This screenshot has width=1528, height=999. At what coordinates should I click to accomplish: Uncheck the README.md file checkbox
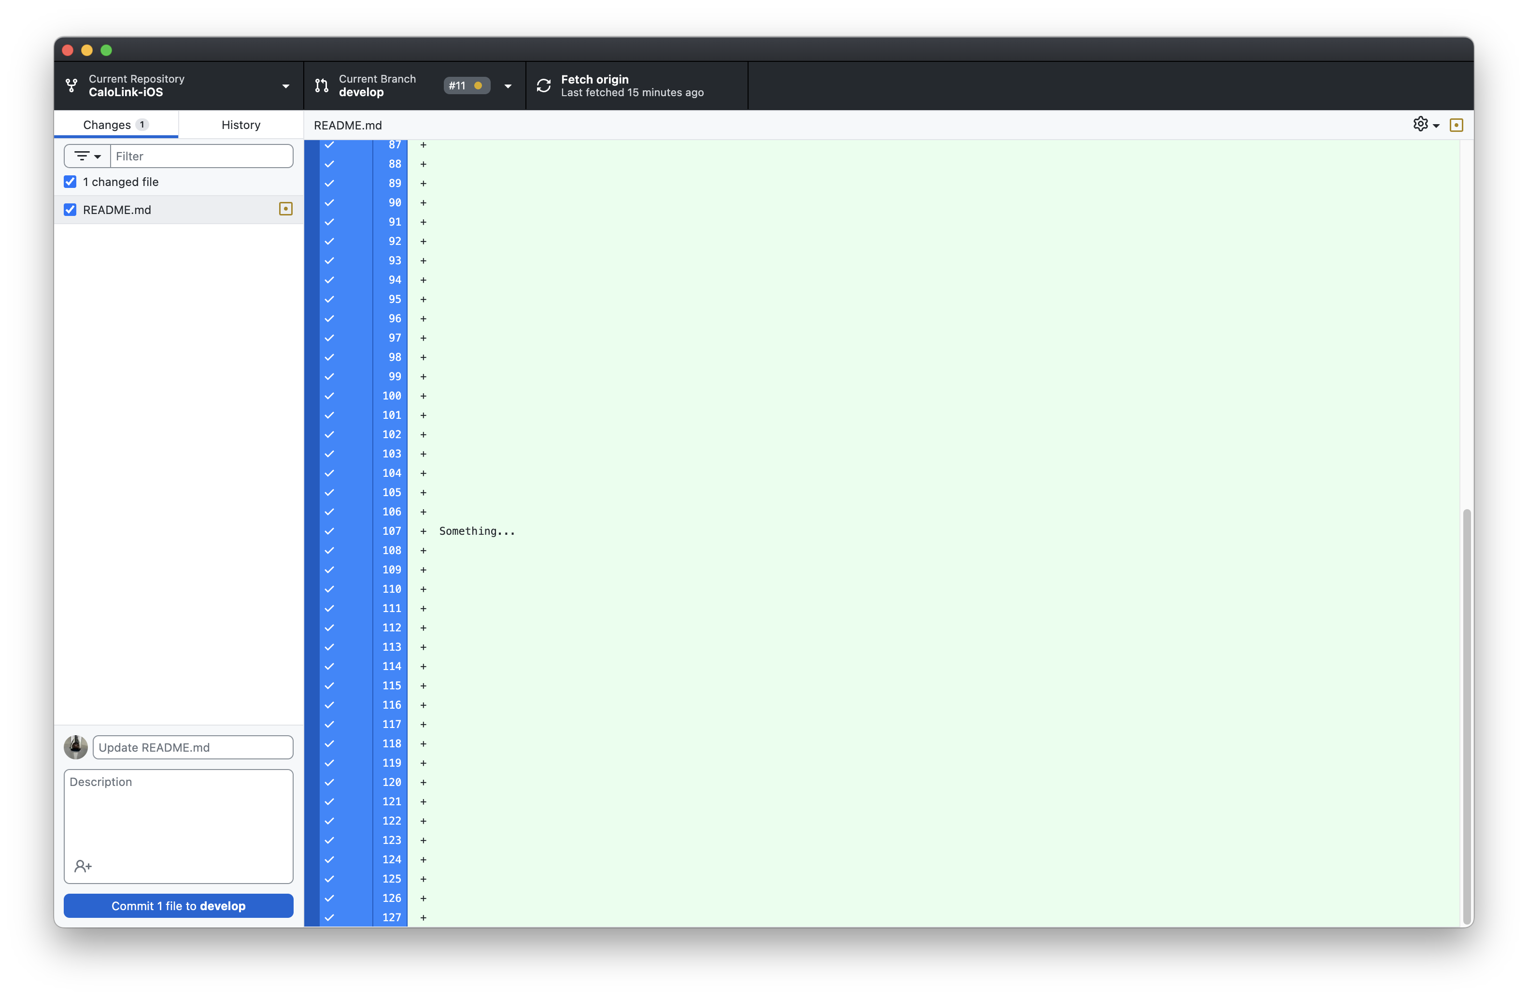tap(70, 210)
